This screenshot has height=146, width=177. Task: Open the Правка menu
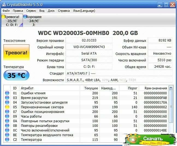click(x=18, y=11)
